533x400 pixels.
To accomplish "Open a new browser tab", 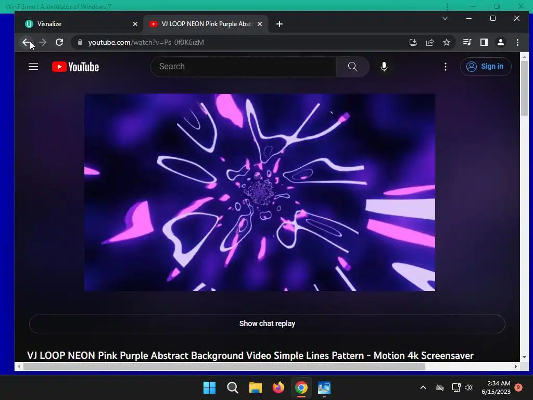I will [x=280, y=24].
